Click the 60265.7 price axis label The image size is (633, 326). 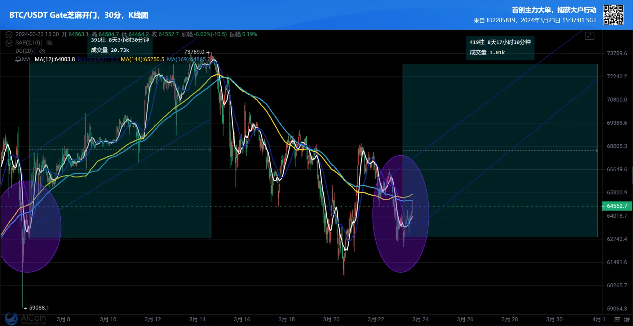[617, 285]
